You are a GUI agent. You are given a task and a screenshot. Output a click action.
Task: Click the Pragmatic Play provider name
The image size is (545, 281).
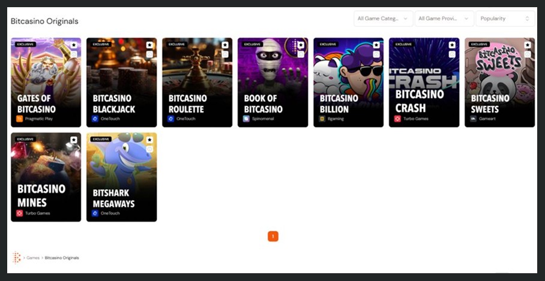pyautogui.click(x=38, y=119)
